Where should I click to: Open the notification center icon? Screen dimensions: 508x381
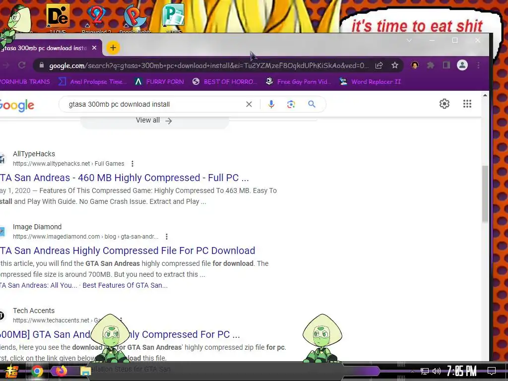pyautogui.click(x=492, y=371)
